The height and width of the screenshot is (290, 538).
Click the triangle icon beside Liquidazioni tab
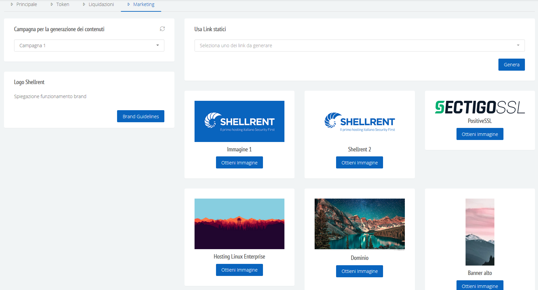pos(84,4)
